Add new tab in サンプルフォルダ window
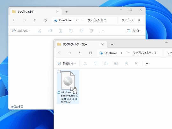 point(67,12)
